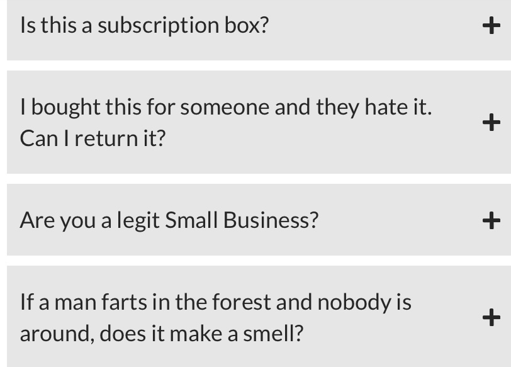This screenshot has width=511, height=367.
Task: Toggle the forest smell accordion row
Action: click(x=252, y=317)
